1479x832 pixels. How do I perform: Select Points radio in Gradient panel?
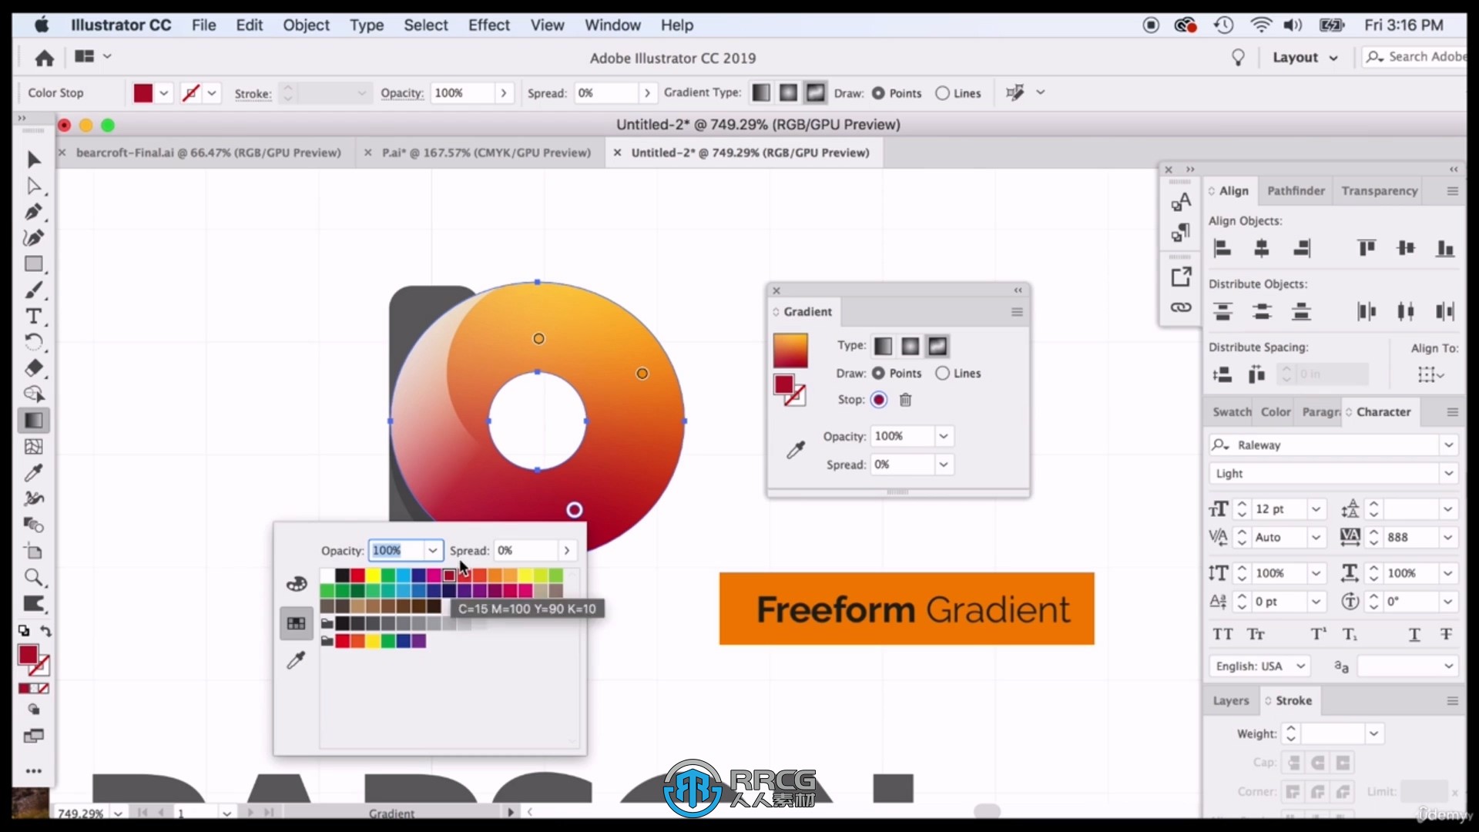[878, 373]
